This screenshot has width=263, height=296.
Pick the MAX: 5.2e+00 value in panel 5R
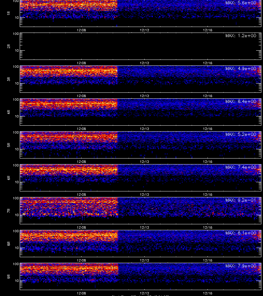[x=241, y=134]
